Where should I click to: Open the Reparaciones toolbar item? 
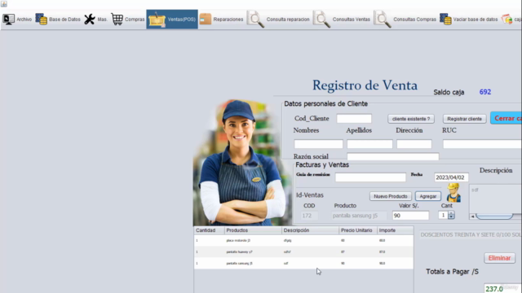(x=221, y=20)
